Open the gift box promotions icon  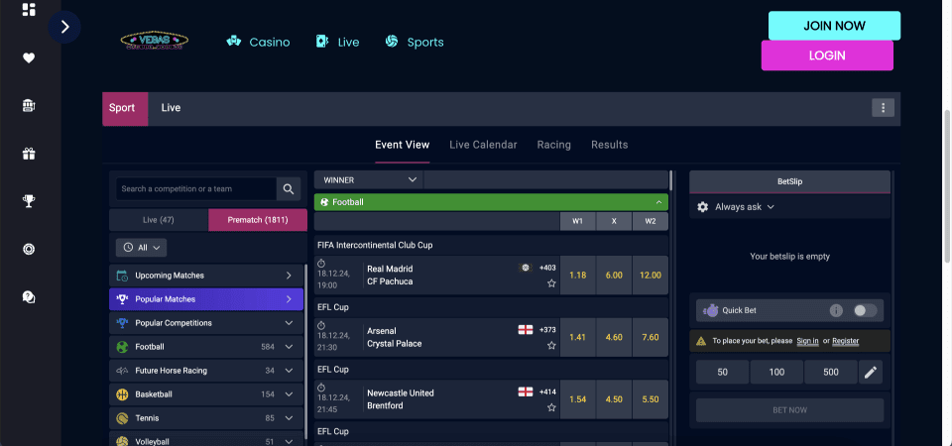tap(29, 154)
